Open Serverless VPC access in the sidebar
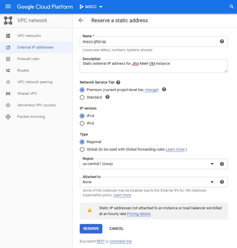237x248 pixels. point(36,105)
